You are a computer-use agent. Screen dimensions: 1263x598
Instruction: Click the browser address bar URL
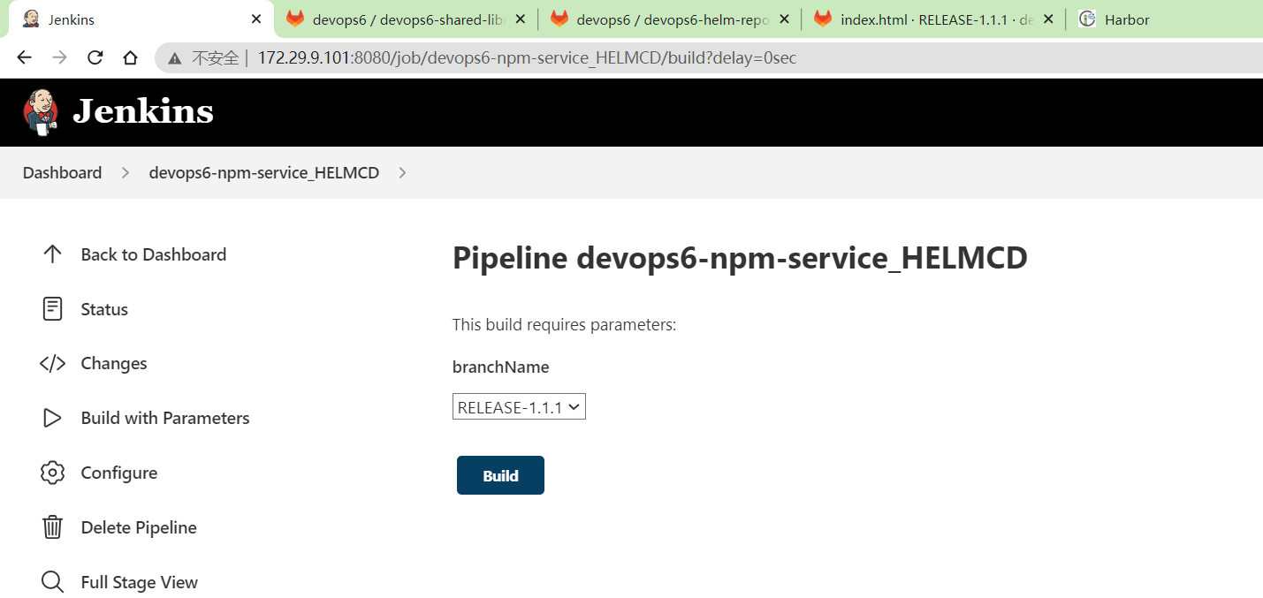click(527, 58)
